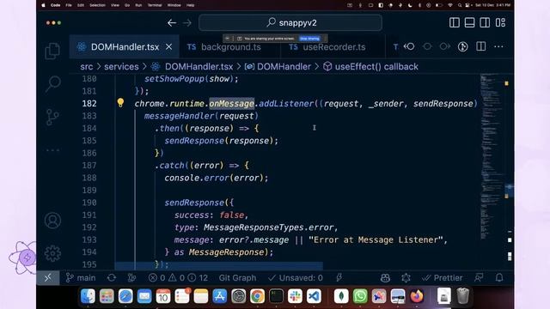The width and height of the screenshot is (550, 309).
Task: Toggle the primary side bar layout icon
Action: pos(455,23)
